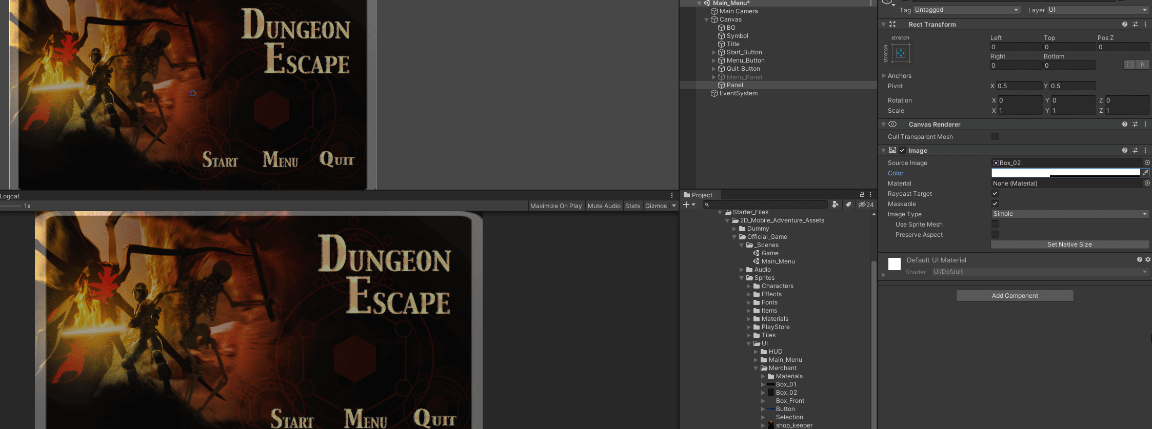The width and height of the screenshot is (1152, 429).
Task: Open Default UI Material gear settings
Action: [x=1147, y=260]
